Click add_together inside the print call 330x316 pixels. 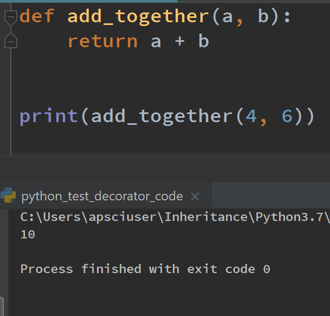click(161, 116)
